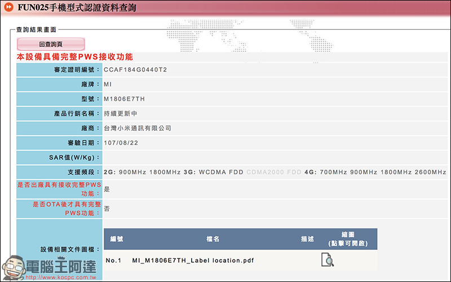This screenshot has height=282, width=451.
Task: Click the 否 value for OTA PWS
Action: pos(107,209)
